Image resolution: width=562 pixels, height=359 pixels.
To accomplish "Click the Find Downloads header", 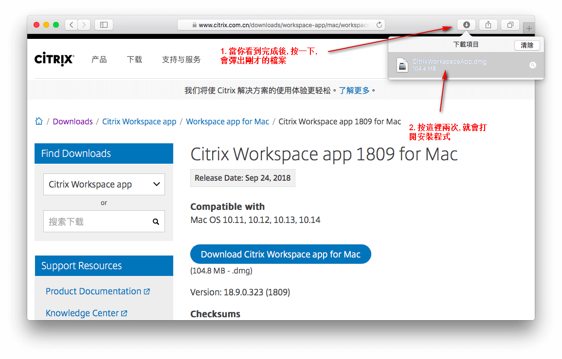I will point(104,154).
